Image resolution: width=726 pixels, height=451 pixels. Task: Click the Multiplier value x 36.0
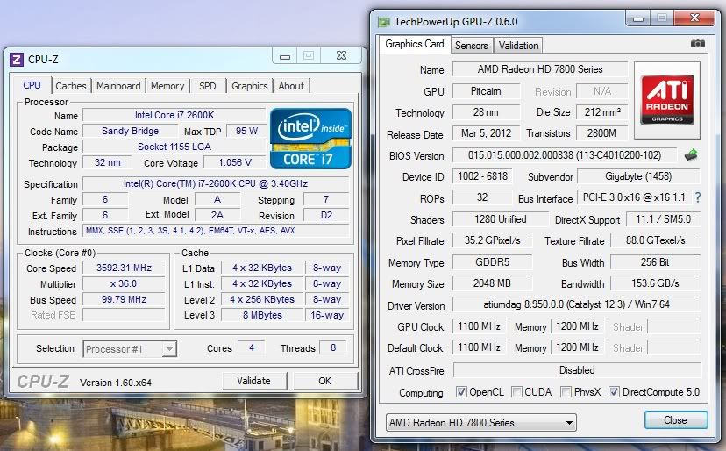click(x=124, y=283)
